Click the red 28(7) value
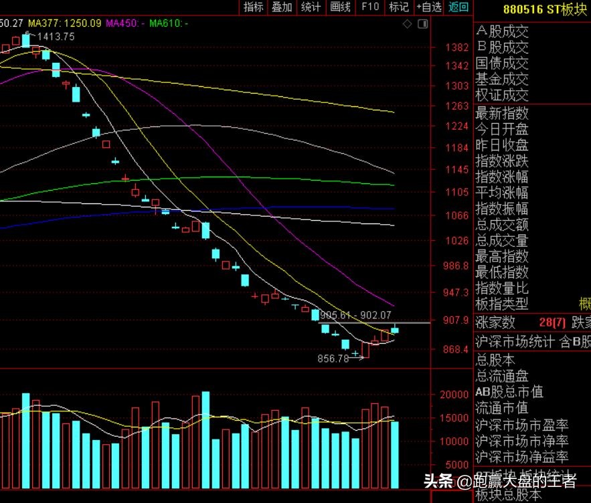 tap(552, 322)
